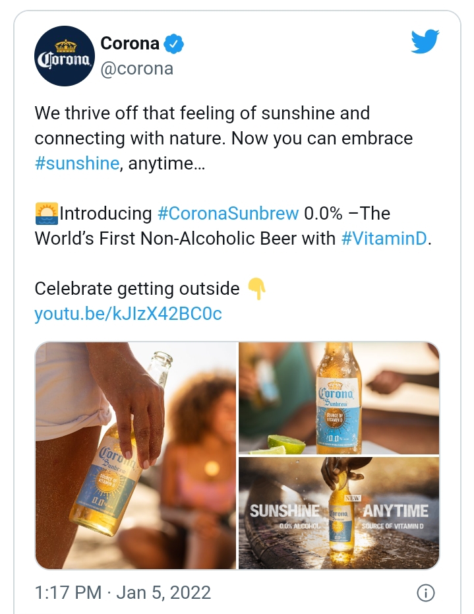Open the top-right bottle with lime photo
474x614 pixels.
coord(339,398)
